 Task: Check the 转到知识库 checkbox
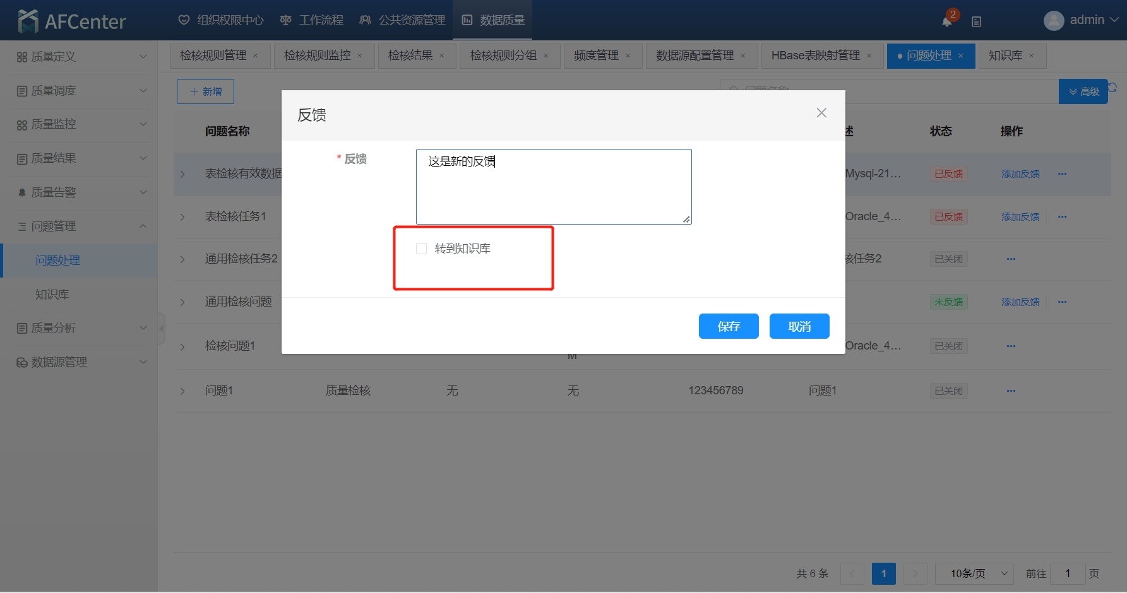(x=422, y=249)
